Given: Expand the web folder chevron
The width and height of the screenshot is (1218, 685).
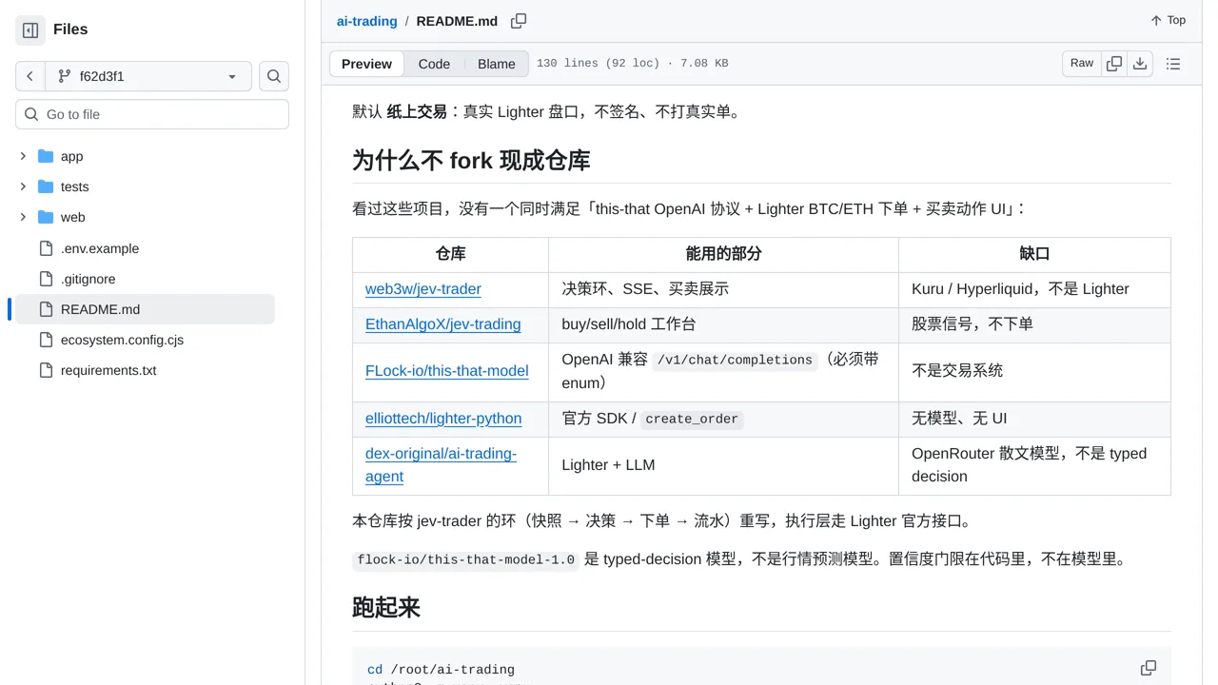Looking at the screenshot, I should 23,217.
